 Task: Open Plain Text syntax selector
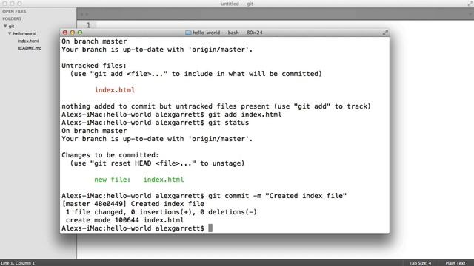point(455,263)
